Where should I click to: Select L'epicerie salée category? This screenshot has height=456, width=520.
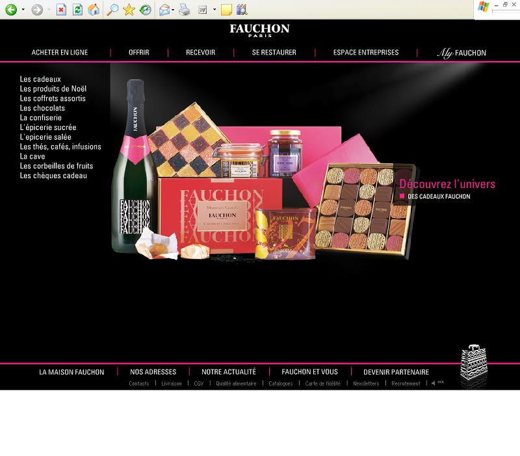(x=45, y=137)
